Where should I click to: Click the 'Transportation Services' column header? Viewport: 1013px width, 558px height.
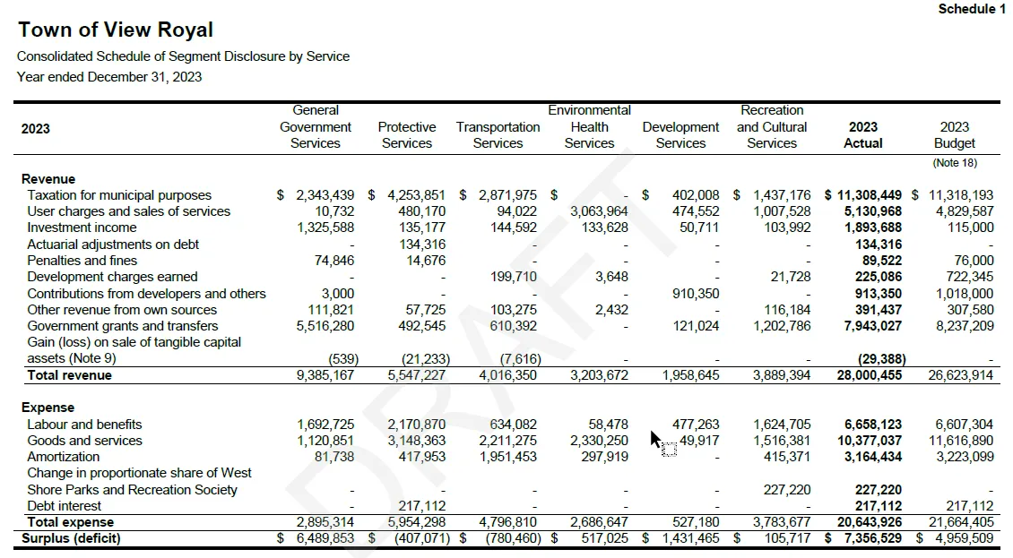pyautogui.click(x=498, y=135)
